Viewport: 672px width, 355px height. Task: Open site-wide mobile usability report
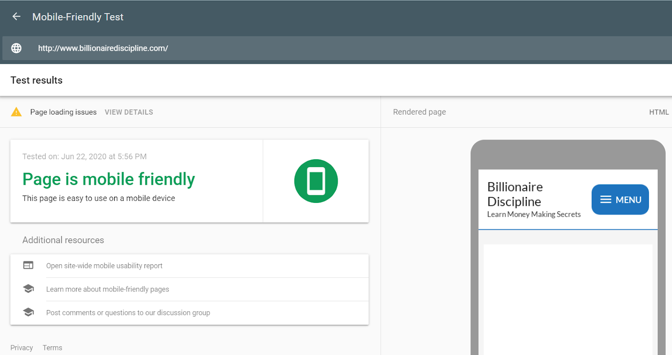(x=104, y=266)
